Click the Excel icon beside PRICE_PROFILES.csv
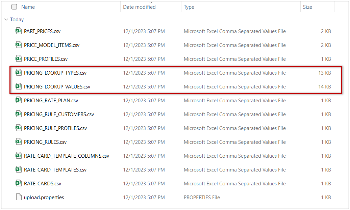 point(19,59)
